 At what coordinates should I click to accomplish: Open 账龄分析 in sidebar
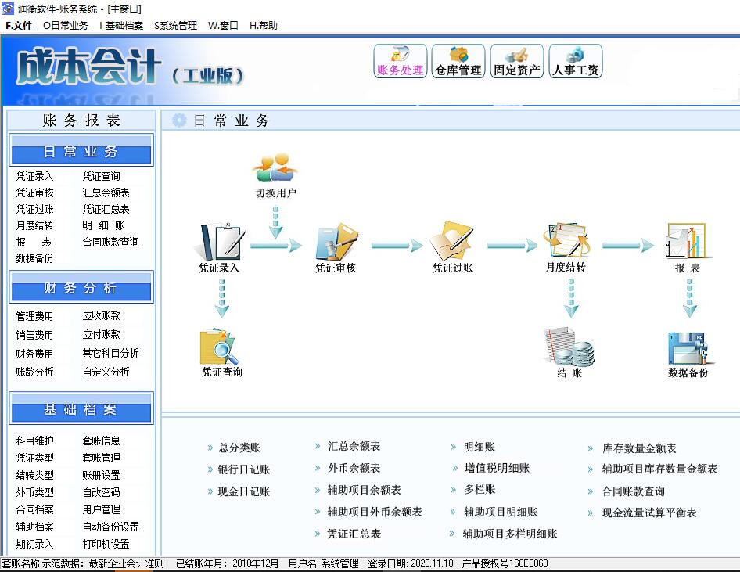coord(34,372)
